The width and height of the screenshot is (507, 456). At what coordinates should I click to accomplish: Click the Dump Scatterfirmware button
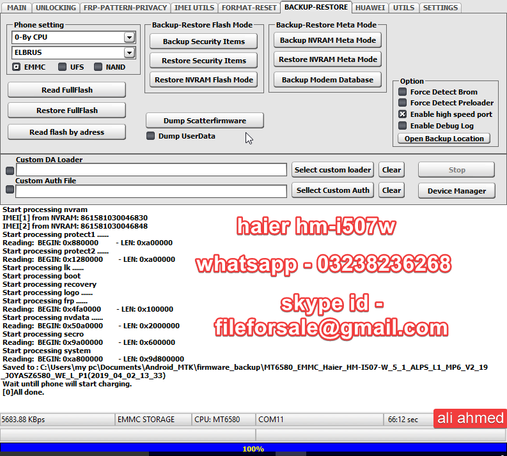pyautogui.click(x=205, y=121)
